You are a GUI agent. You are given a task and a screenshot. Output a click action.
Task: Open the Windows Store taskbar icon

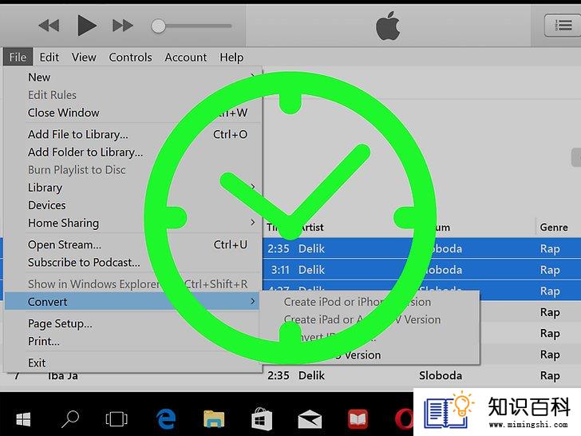point(262,419)
